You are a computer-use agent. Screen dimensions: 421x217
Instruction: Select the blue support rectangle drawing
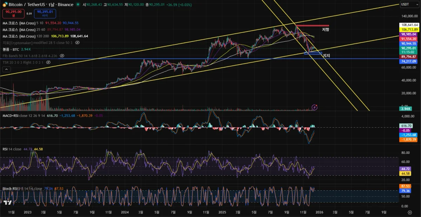pyautogui.click(x=313, y=53)
